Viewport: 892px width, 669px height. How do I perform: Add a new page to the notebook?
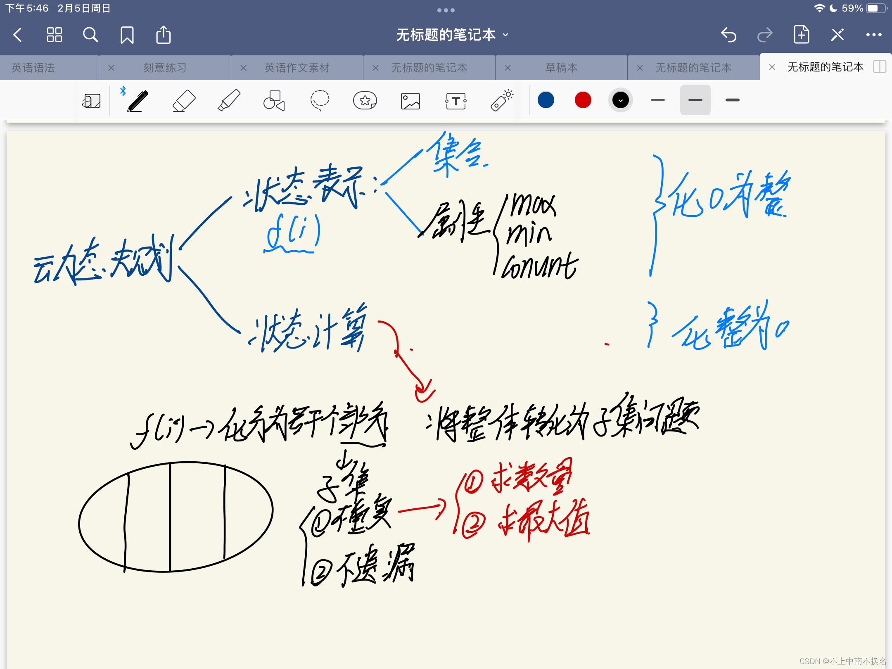pyautogui.click(x=802, y=35)
